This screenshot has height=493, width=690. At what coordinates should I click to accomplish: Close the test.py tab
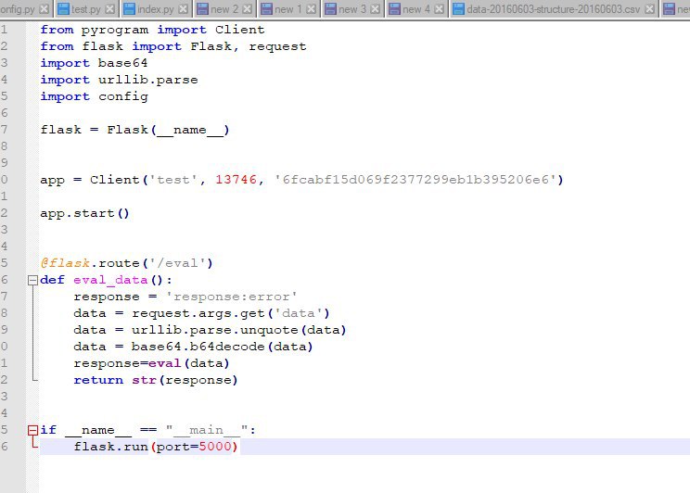tap(110, 8)
